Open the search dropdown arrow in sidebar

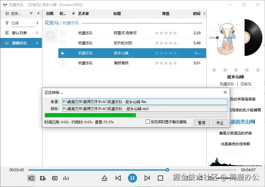tap(31, 13)
